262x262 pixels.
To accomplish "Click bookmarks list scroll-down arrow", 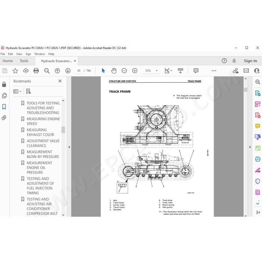I will pos(63,215).
